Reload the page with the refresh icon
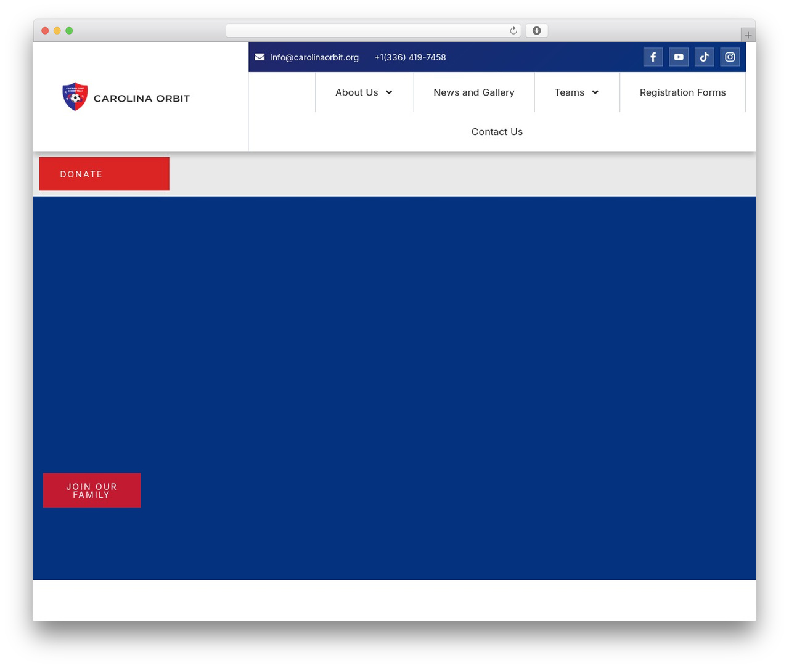789x668 pixels. click(513, 31)
